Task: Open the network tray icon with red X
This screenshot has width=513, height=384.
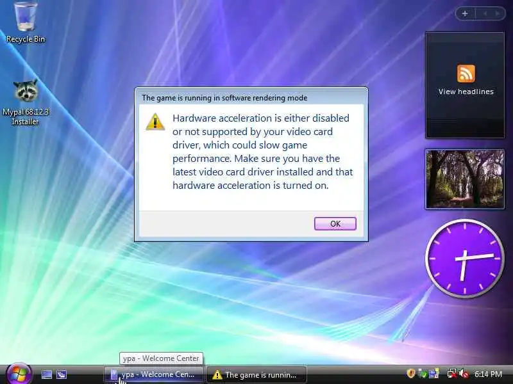Action: click(x=452, y=374)
